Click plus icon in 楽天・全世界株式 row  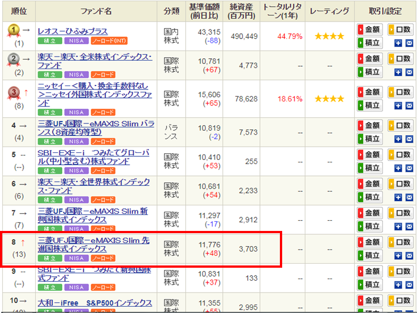point(398,198)
